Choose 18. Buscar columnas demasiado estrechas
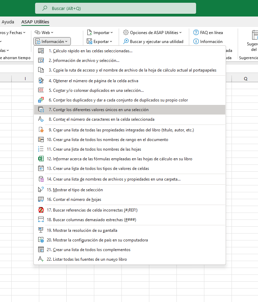Screen dimensions: 258x302 pos(129,219)
